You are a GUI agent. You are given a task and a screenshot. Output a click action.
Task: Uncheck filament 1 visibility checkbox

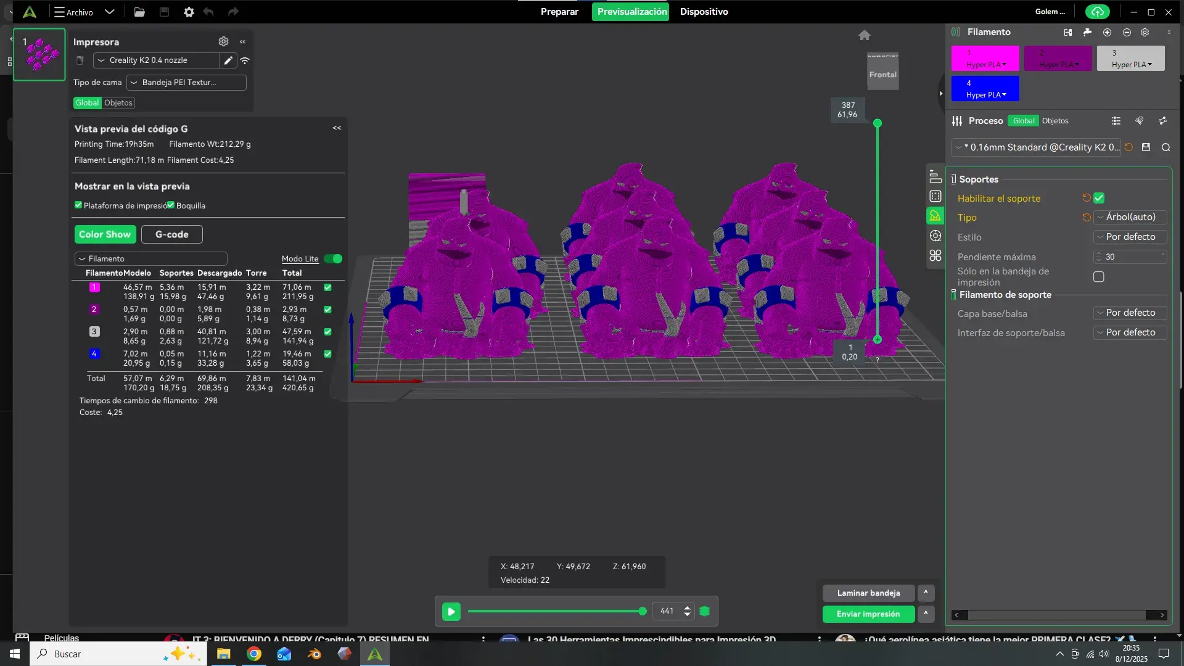click(x=327, y=287)
